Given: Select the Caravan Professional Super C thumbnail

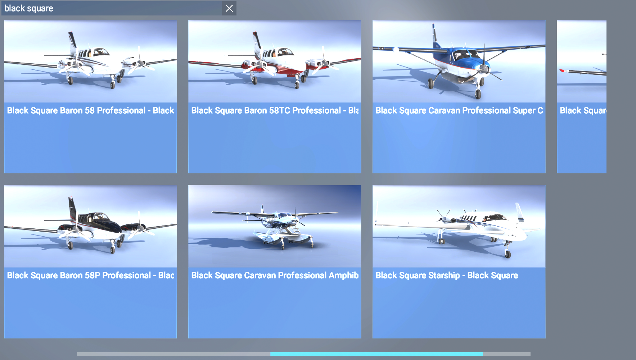Looking at the screenshot, I should pos(459,61).
